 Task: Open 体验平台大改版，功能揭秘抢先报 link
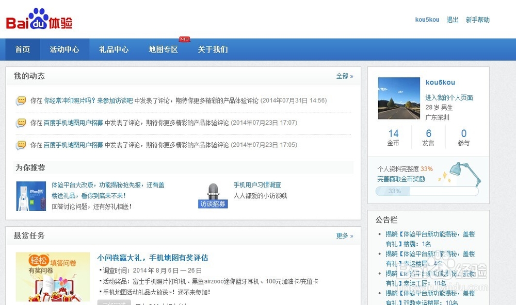[x=108, y=190]
